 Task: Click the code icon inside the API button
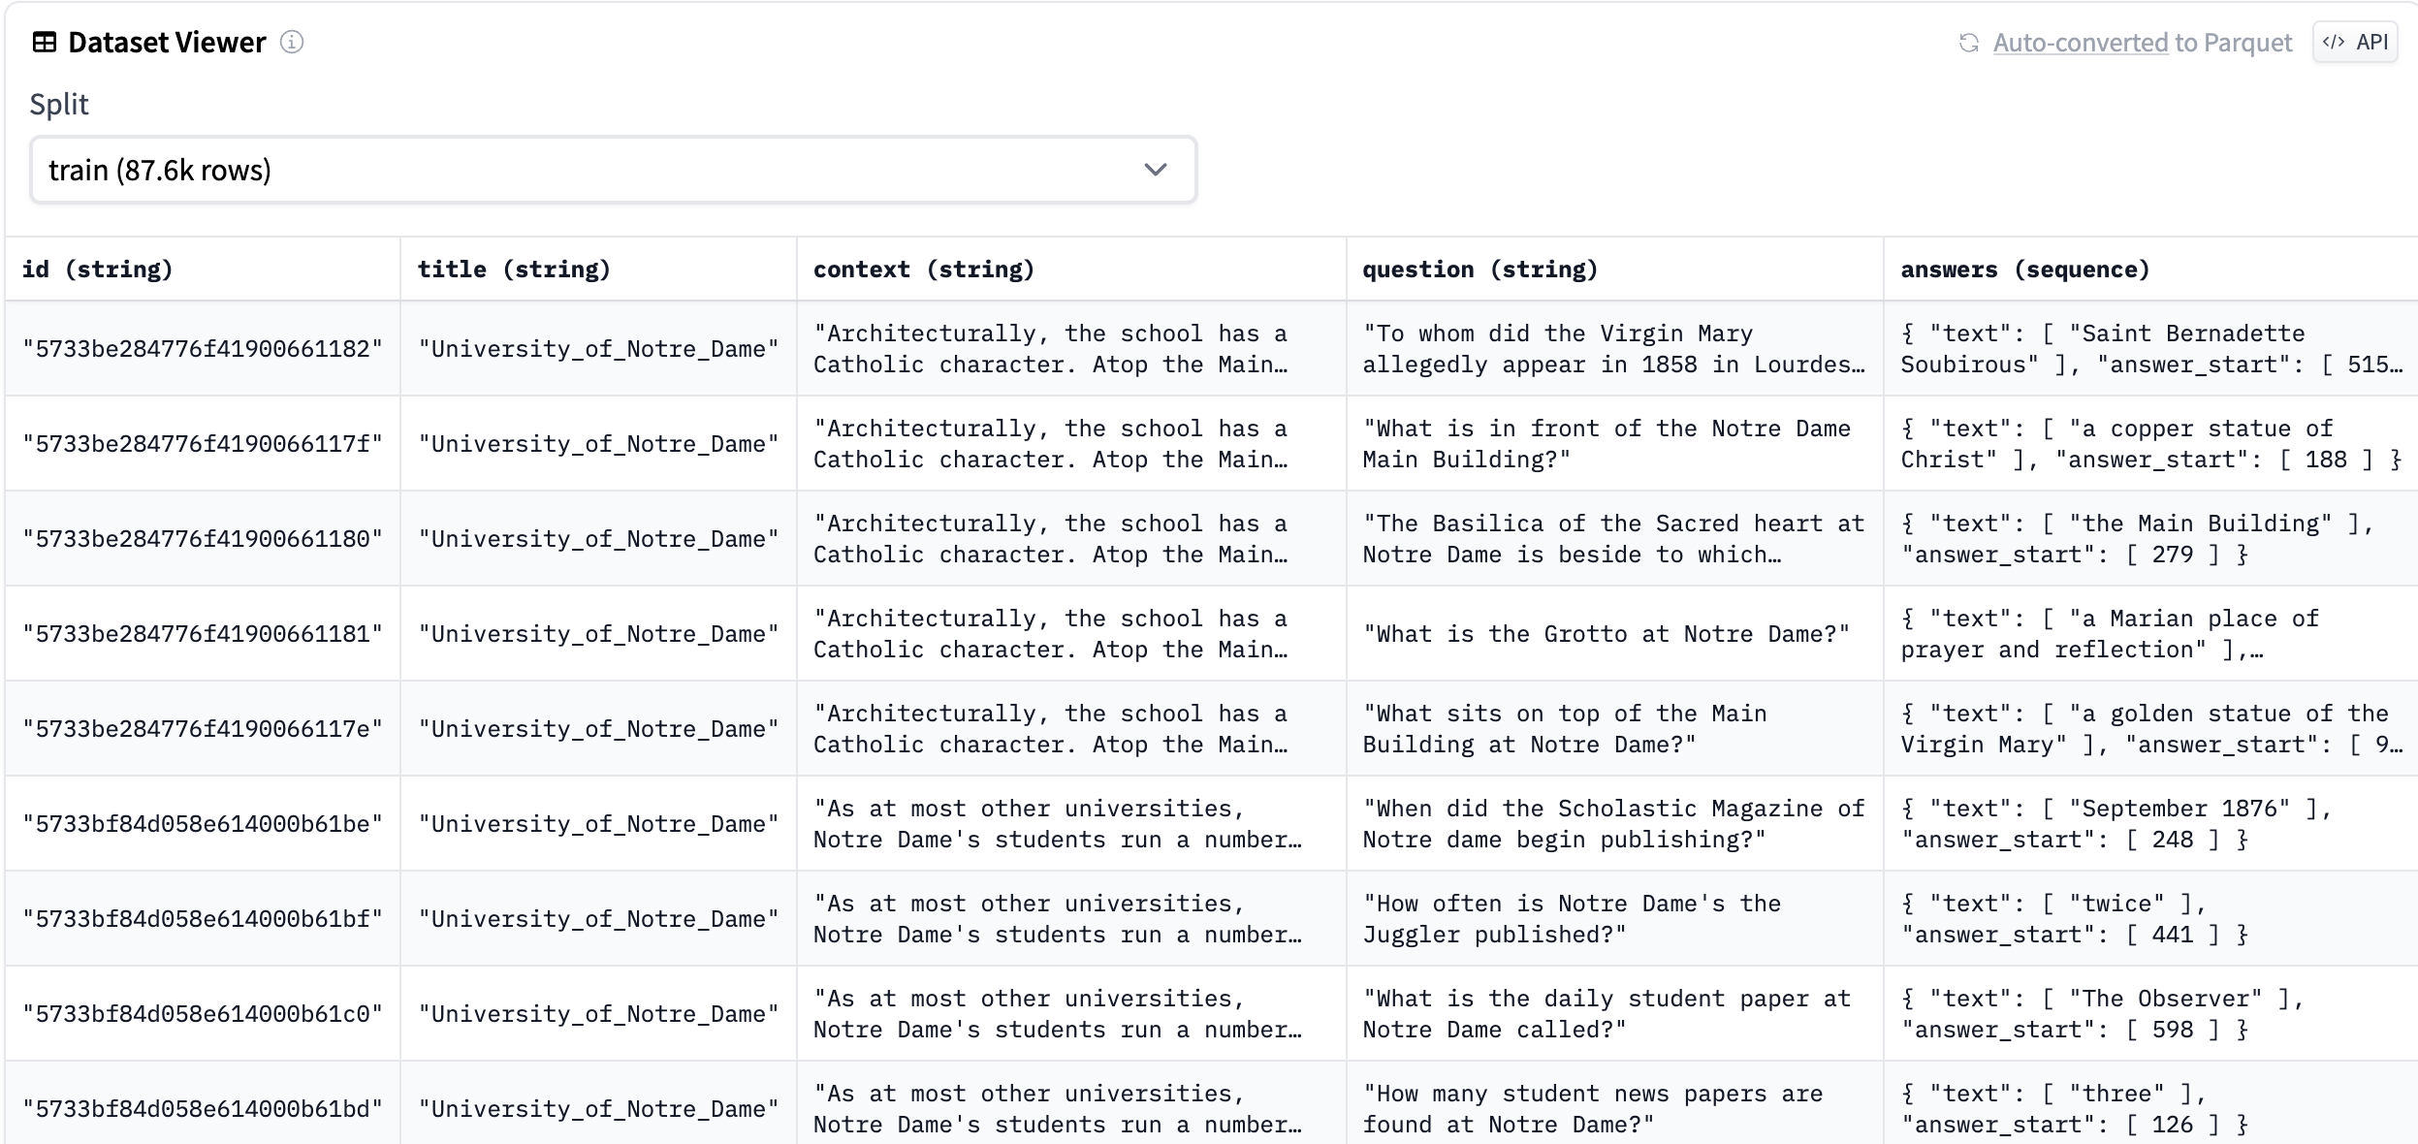click(2333, 42)
